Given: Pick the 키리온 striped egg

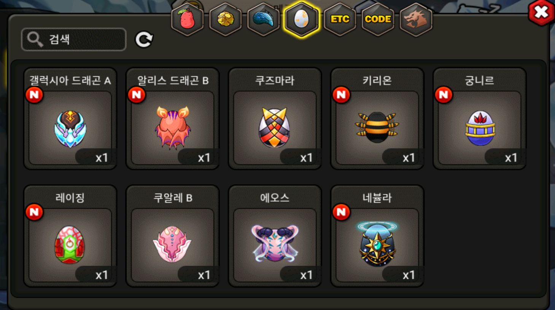Looking at the screenshot, I should (x=377, y=118).
